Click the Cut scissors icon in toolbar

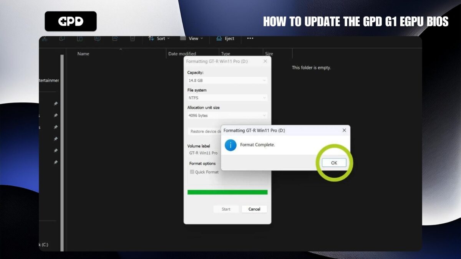tap(45, 38)
